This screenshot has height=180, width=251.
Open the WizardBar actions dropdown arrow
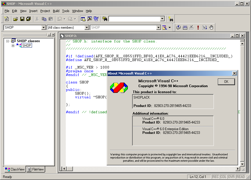point(170,28)
